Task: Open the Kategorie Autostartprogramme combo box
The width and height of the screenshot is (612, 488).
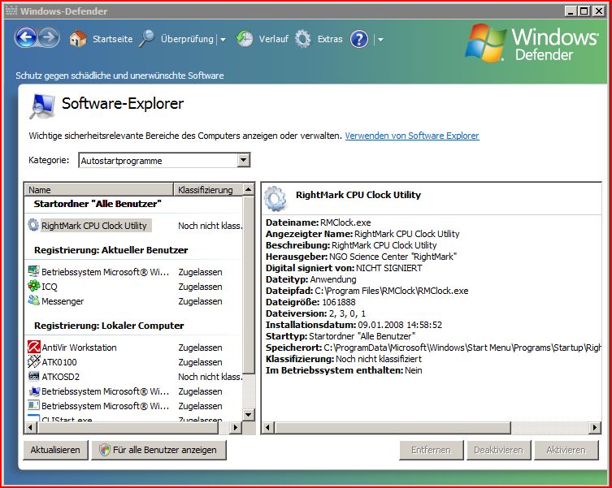Action: (164, 160)
